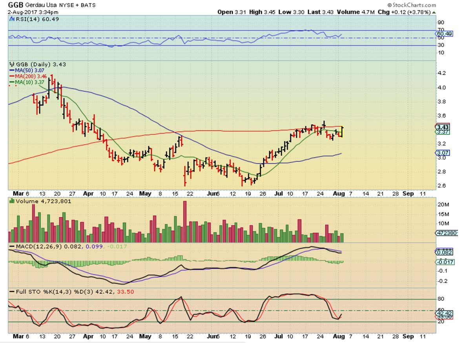The width and height of the screenshot is (465, 343).
Task: Click the Full STO black line legend marker
Action: (x=12, y=292)
